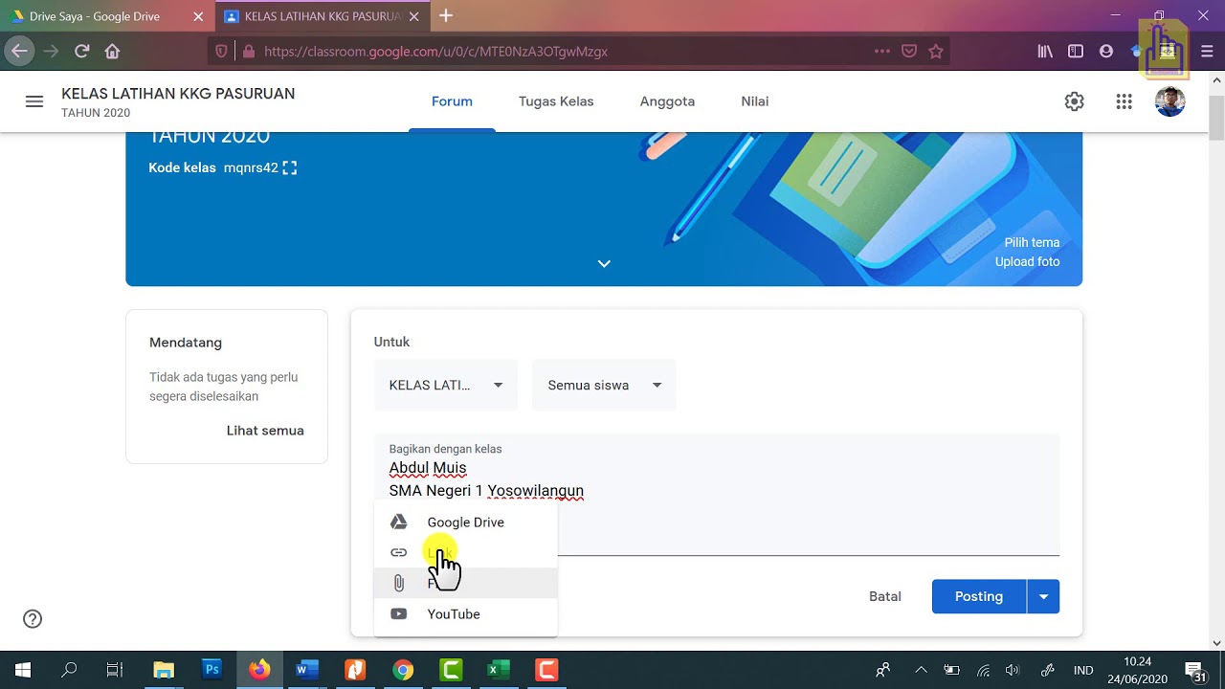Open the Windows taskbar search
The width and height of the screenshot is (1225, 689).
tap(69, 670)
